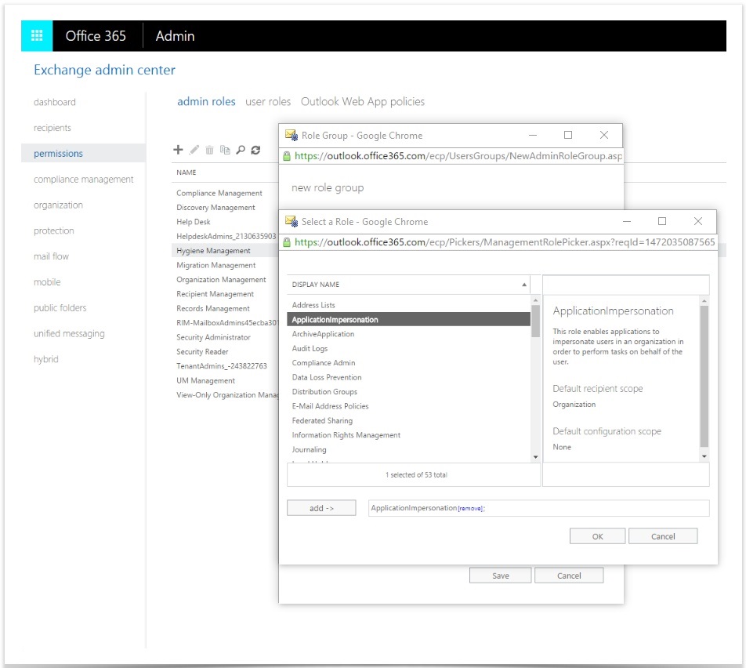
Task: Close the Select a Role window
Action: point(698,221)
